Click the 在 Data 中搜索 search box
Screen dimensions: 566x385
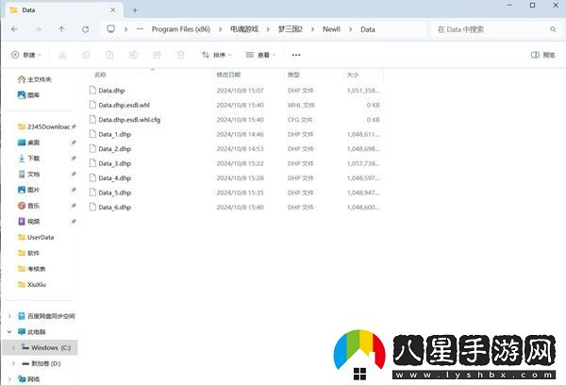pos(491,29)
